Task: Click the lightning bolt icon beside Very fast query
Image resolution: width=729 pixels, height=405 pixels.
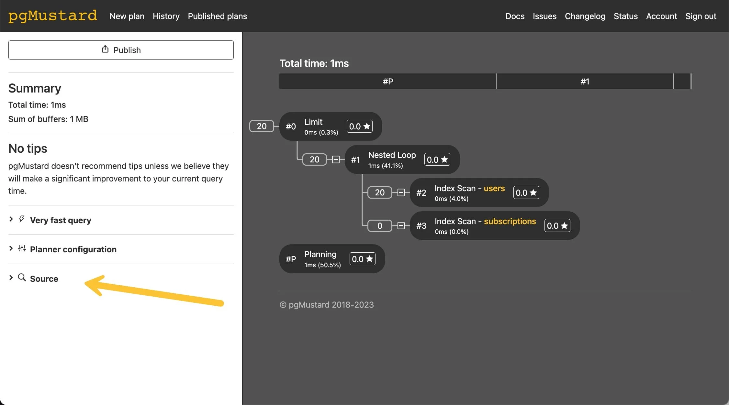Action: 22,219
